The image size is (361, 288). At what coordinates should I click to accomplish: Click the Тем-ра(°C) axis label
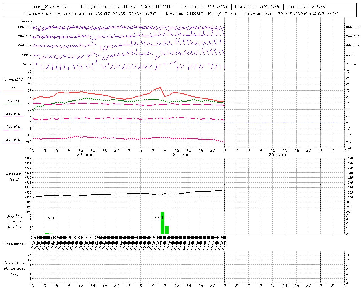13,80
